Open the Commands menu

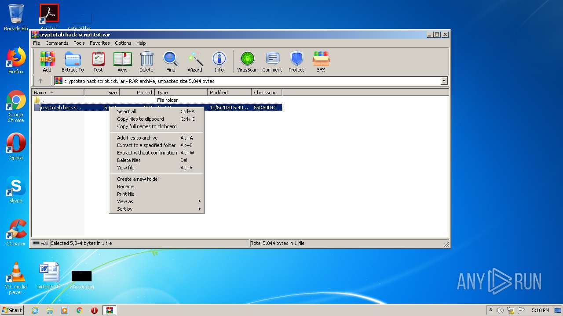click(57, 43)
